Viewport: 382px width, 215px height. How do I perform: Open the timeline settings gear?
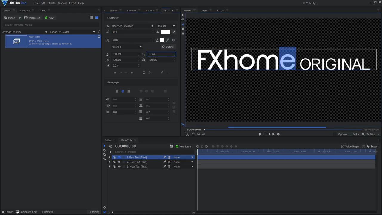[x=104, y=208]
